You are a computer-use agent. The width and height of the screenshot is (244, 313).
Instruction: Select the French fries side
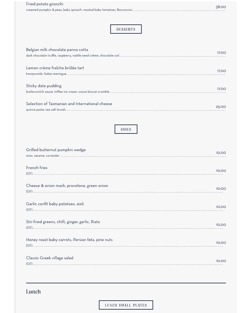pos(37,168)
